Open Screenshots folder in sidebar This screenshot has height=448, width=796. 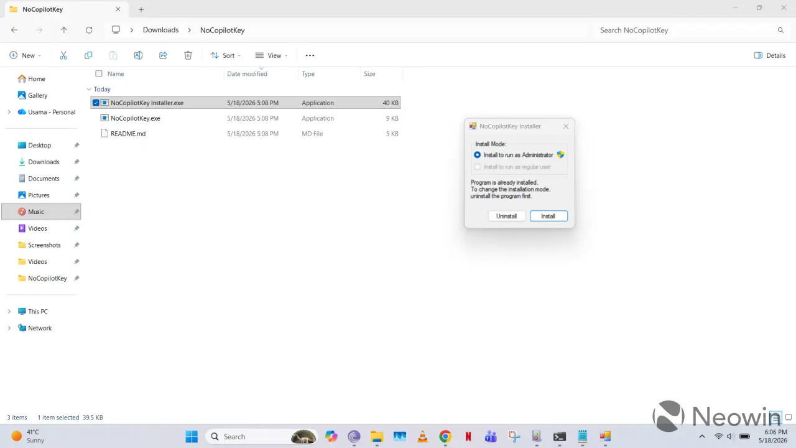pyautogui.click(x=44, y=245)
